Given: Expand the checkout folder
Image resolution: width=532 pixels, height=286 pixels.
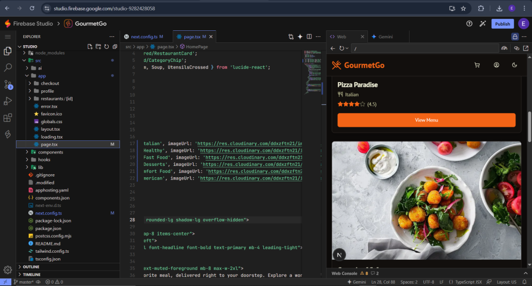Looking at the screenshot, I should (30, 83).
